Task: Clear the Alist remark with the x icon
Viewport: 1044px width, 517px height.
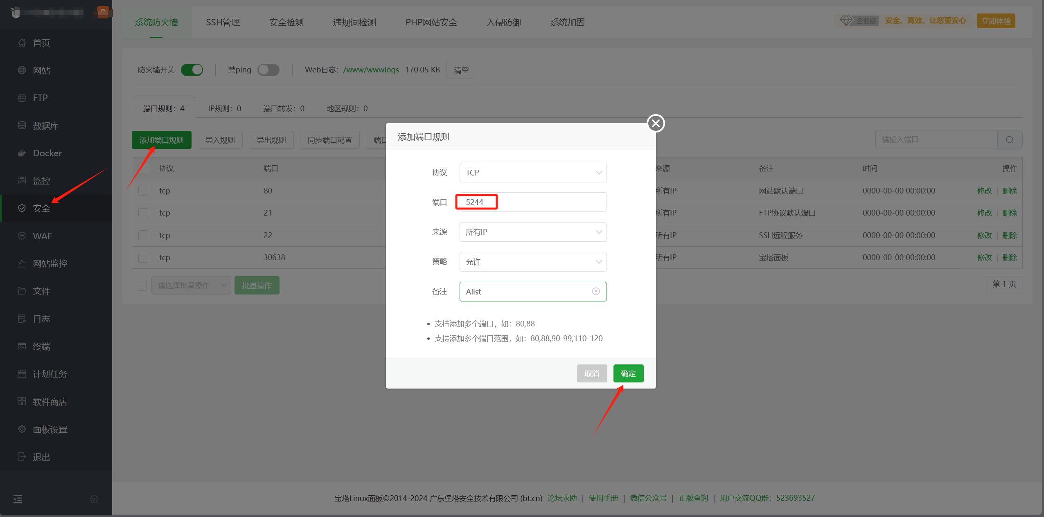Action: tap(596, 291)
